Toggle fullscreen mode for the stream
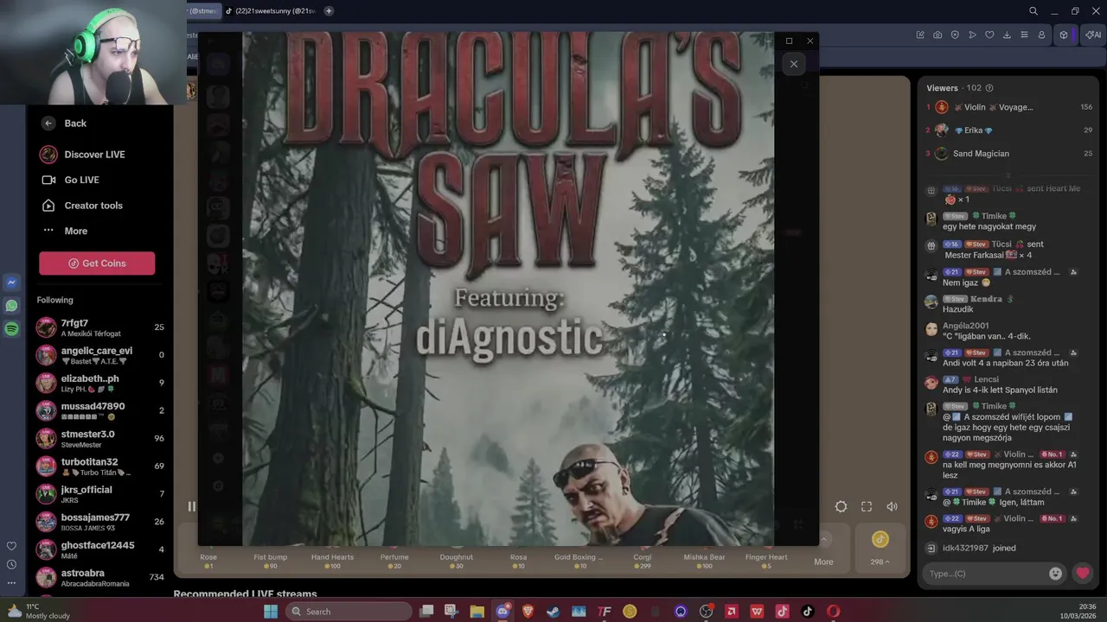The height and width of the screenshot is (622, 1107). [x=867, y=507]
